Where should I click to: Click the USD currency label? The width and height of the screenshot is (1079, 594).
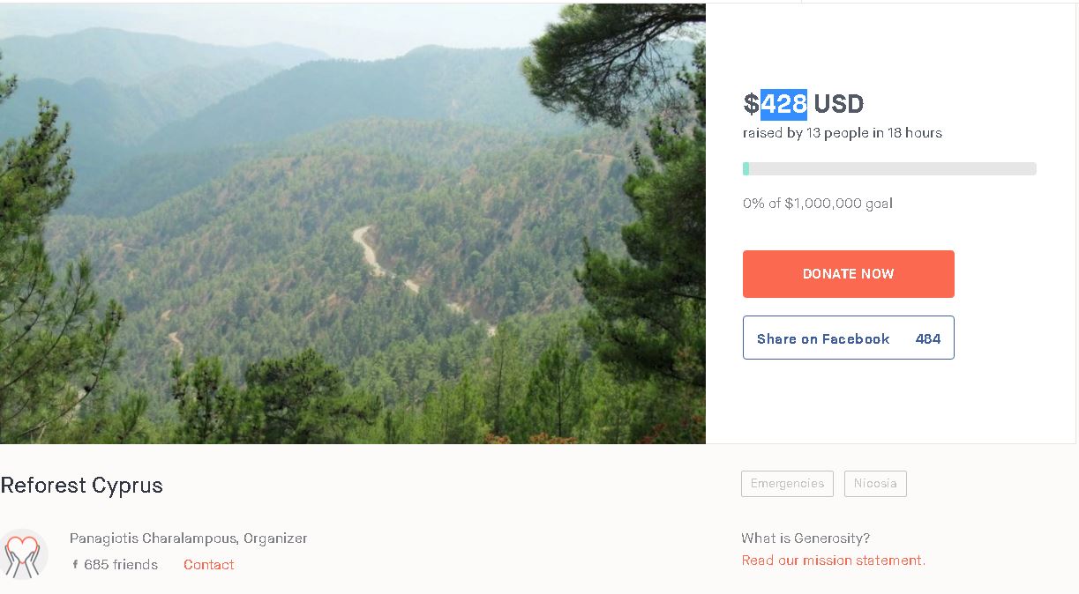click(838, 104)
